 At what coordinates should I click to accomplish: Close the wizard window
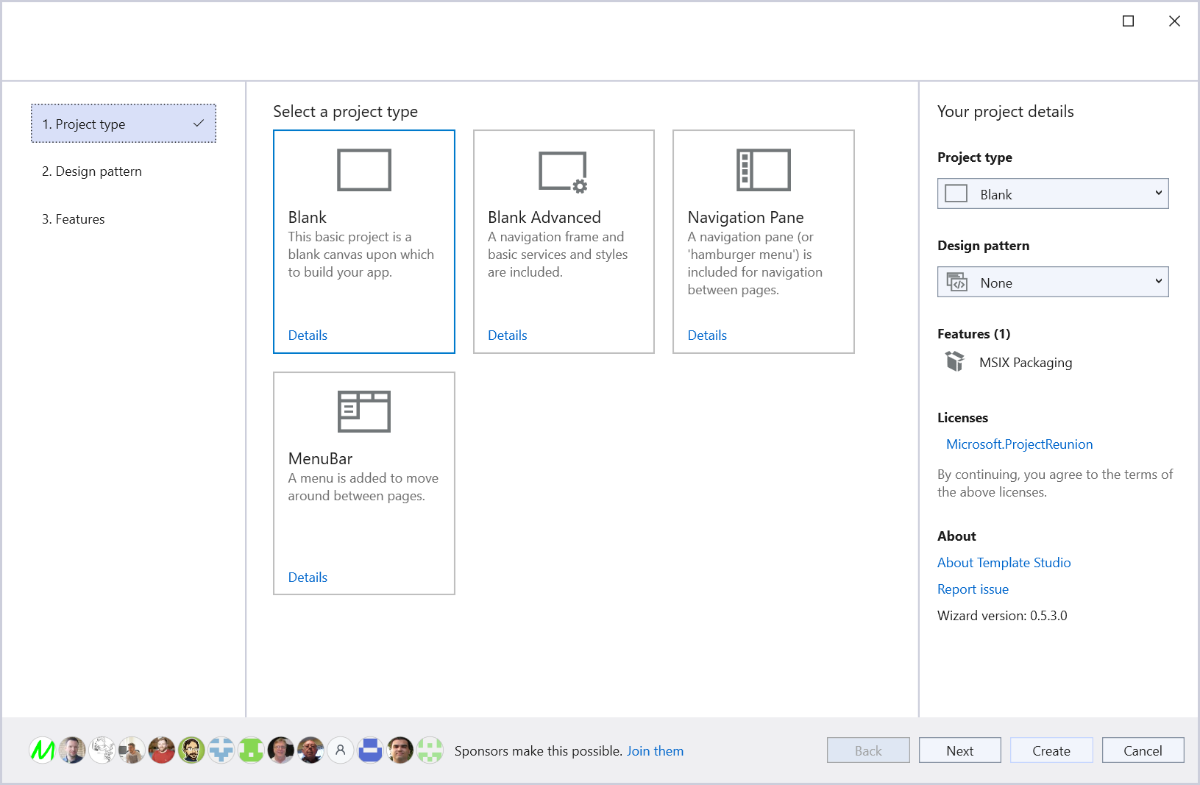pyautogui.click(x=1174, y=21)
